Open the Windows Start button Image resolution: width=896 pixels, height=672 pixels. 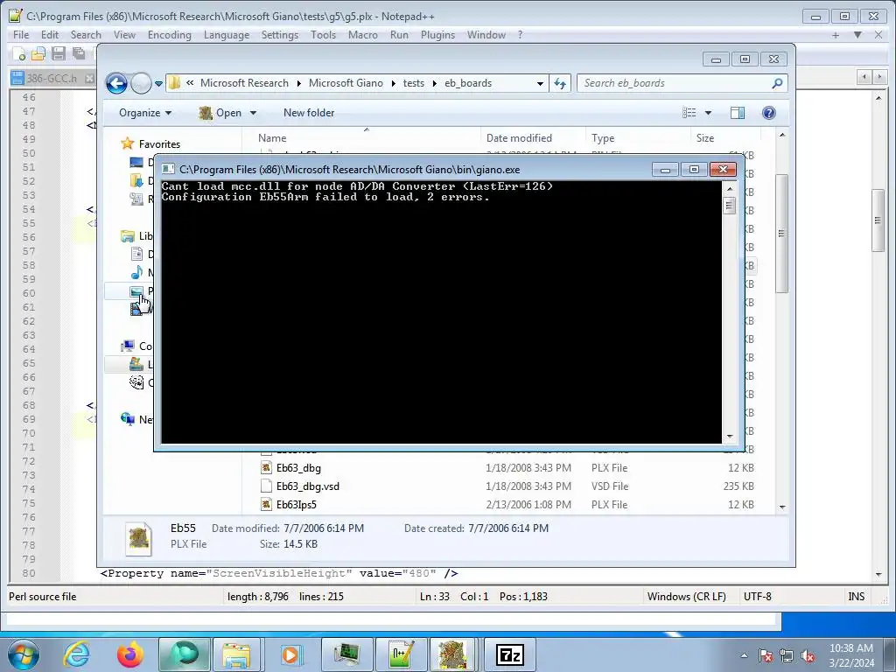click(24, 654)
